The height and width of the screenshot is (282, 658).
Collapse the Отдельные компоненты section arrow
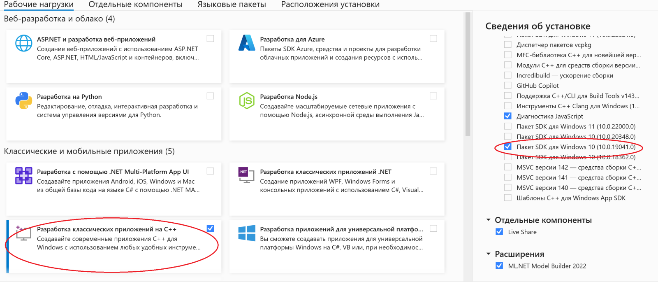[488, 220]
